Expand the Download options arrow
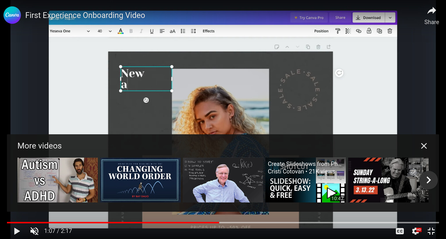 click(x=390, y=18)
